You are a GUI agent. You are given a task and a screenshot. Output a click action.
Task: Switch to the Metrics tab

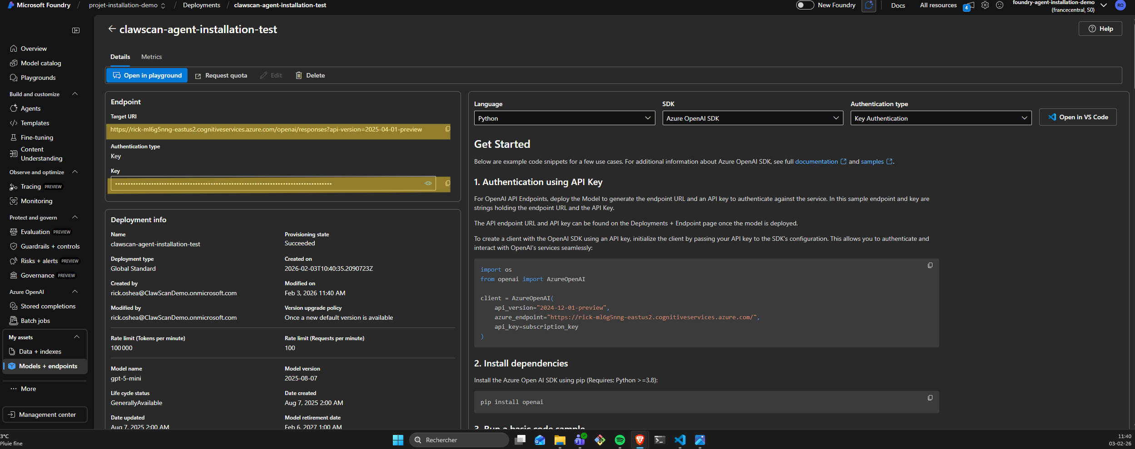[x=151, y=57]
